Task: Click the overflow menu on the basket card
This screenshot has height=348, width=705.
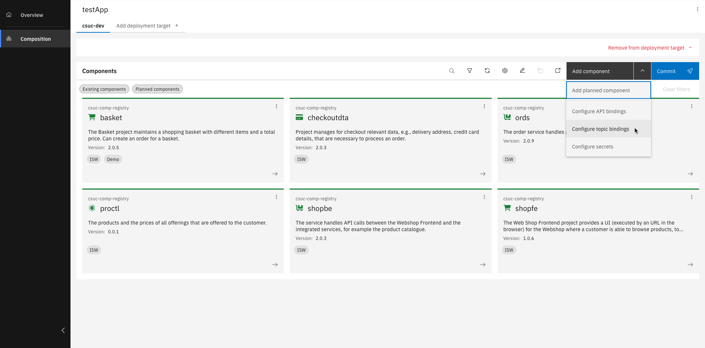Action: tap(276, 106)
